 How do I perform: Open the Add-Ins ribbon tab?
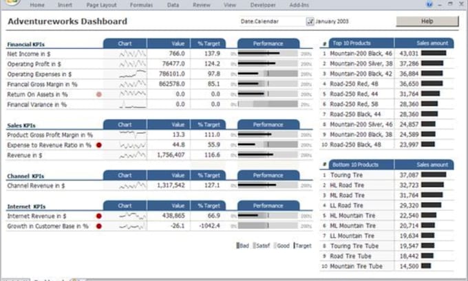299,5
